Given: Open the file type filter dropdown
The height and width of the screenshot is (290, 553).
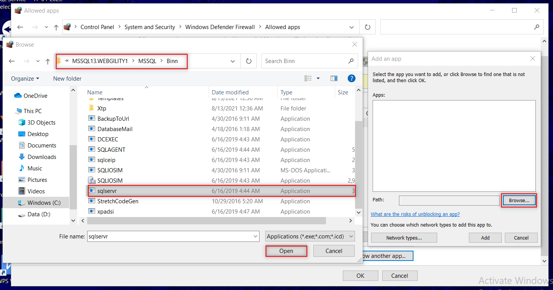Looking at the screenshot, I should [x=310, y=237].
